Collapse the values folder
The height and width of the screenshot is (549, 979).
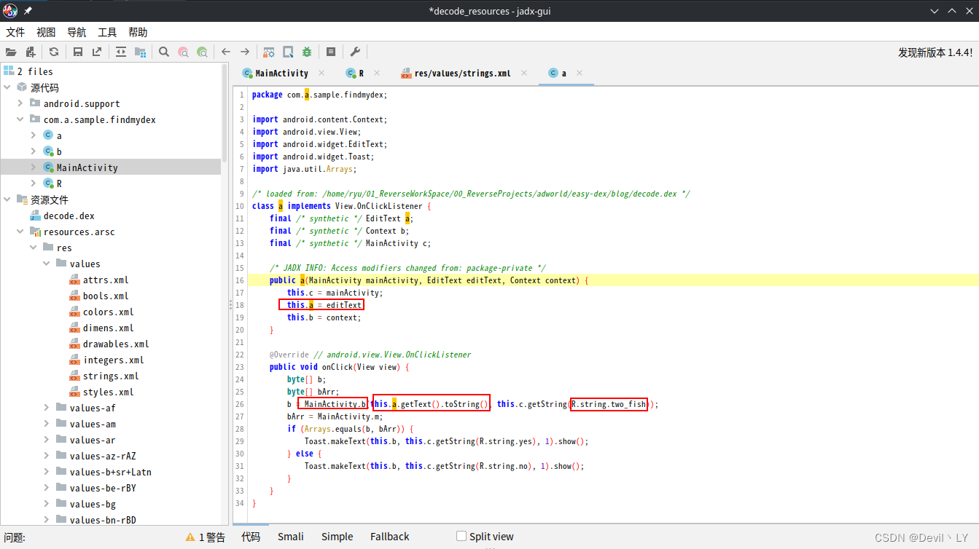coord(47,264)
